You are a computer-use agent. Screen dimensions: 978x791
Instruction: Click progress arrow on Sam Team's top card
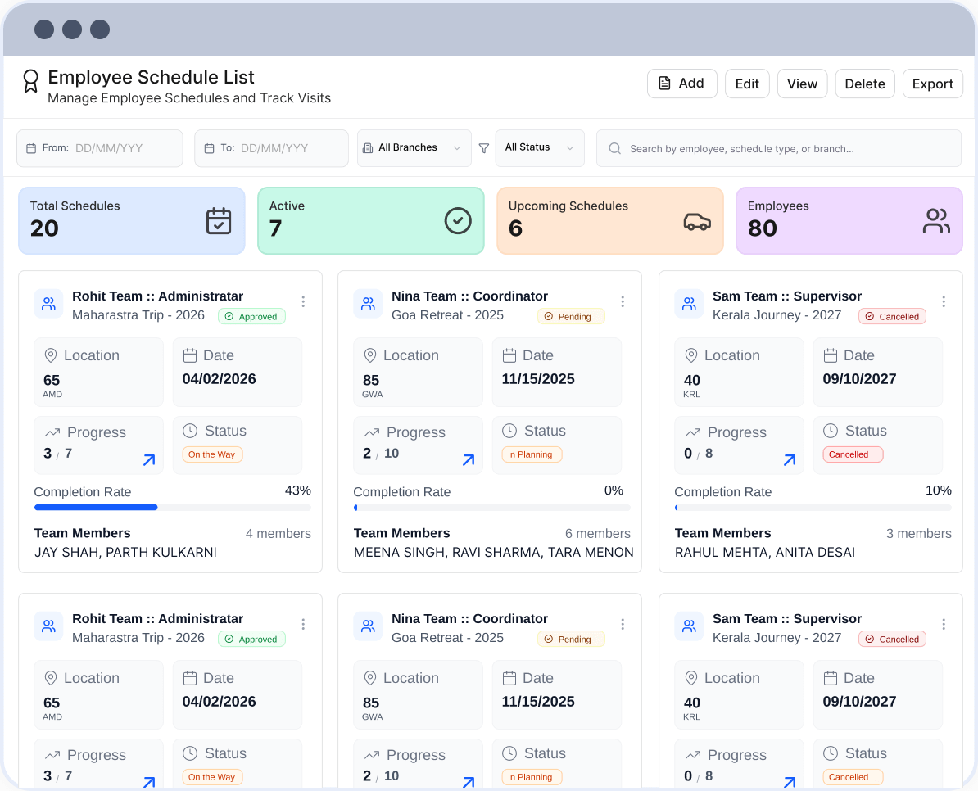tap(790, 460)
